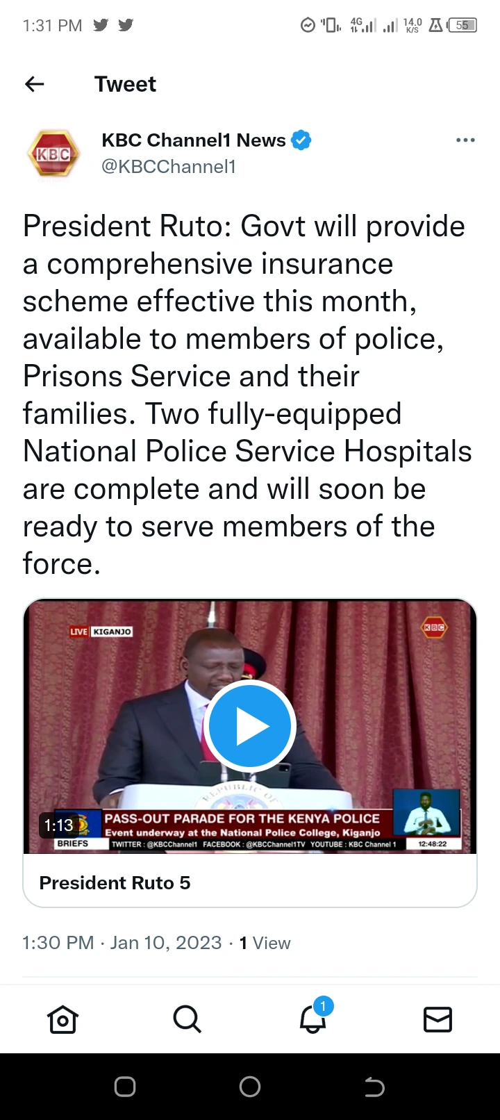Tap the KBC Channel1 News name
The image size is (500, 1120).
point(194,140)
